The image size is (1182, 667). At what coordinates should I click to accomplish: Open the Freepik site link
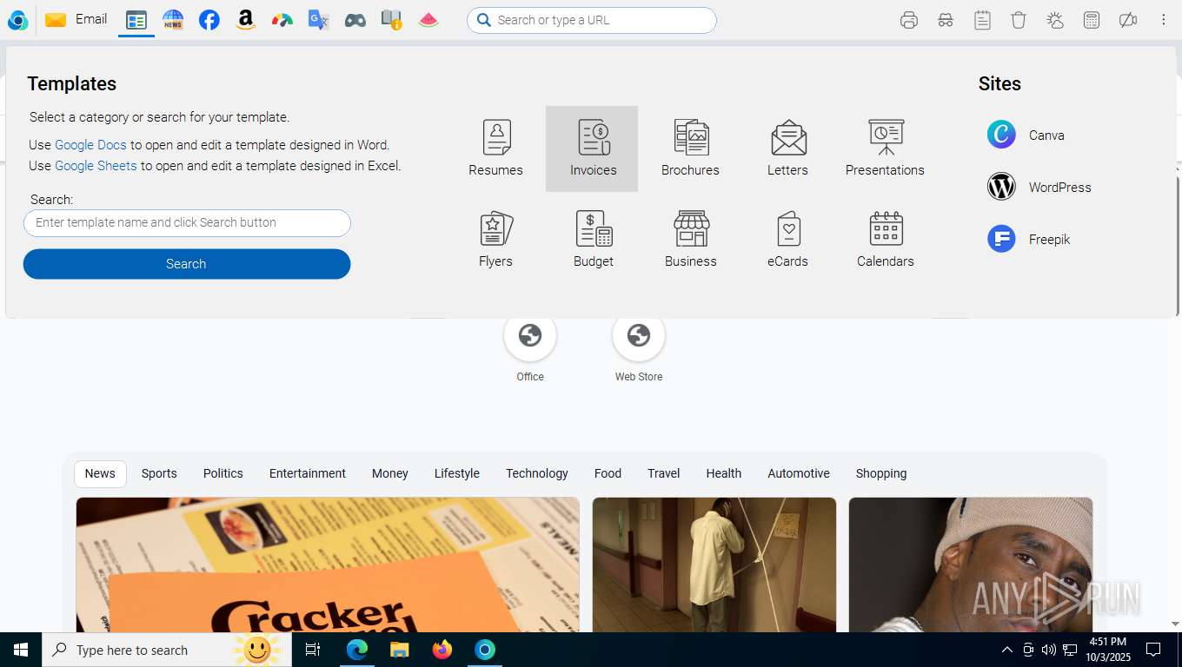coord(1028,239)
